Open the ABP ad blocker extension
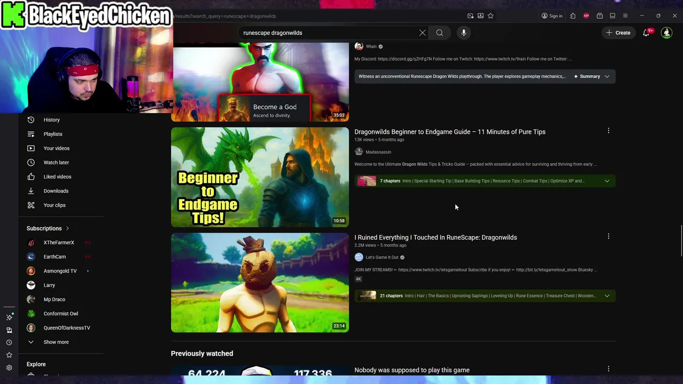Viewport: 683px width, 384px height. coord(586,16)
